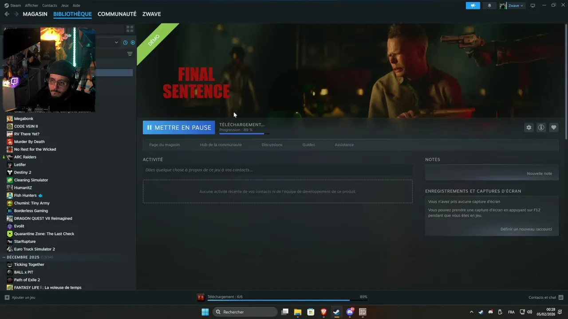Focus the activity comment input field

(277, 170)
